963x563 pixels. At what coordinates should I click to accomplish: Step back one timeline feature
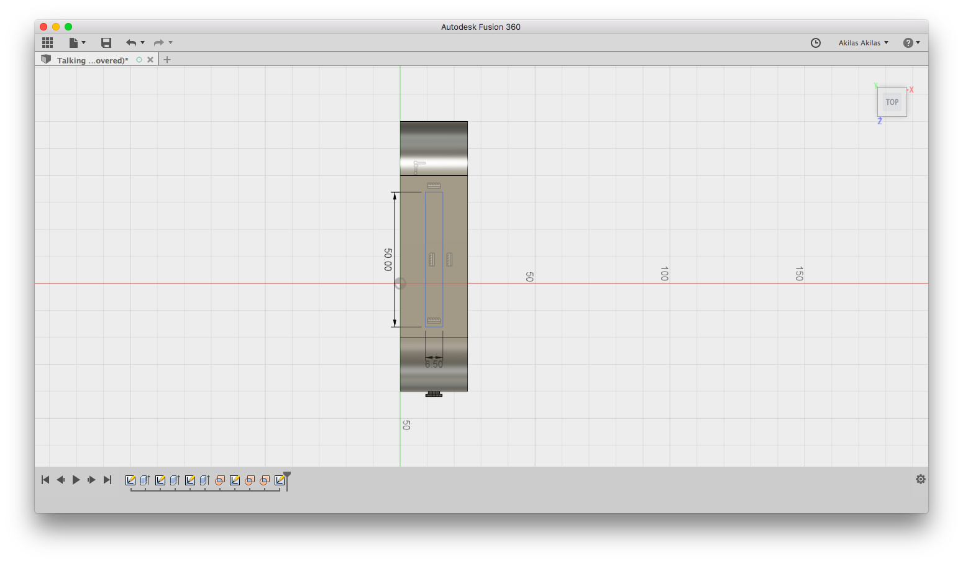point(60,480)
